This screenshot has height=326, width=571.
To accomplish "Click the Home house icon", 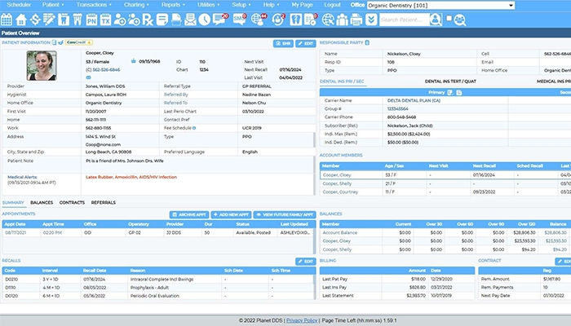I will coord(20,20).
